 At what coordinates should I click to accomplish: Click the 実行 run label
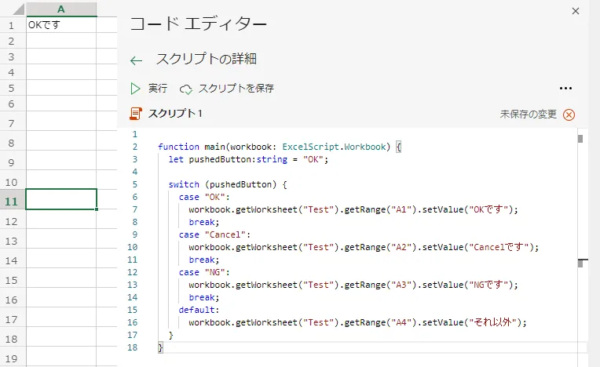[x=158, y=89]
